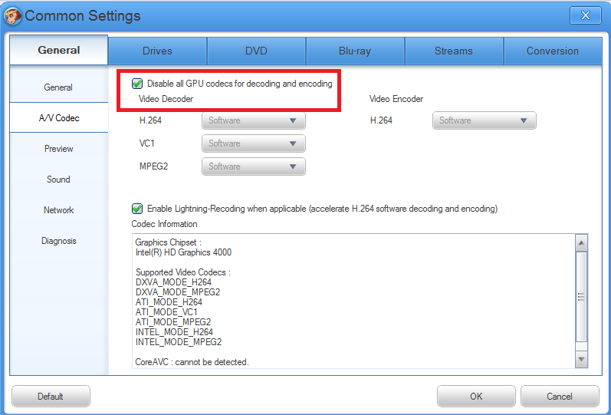This screenshot has width=611, height=415.
Task: Open Network settings in sidebar
Action: click(x=58, y=210)
